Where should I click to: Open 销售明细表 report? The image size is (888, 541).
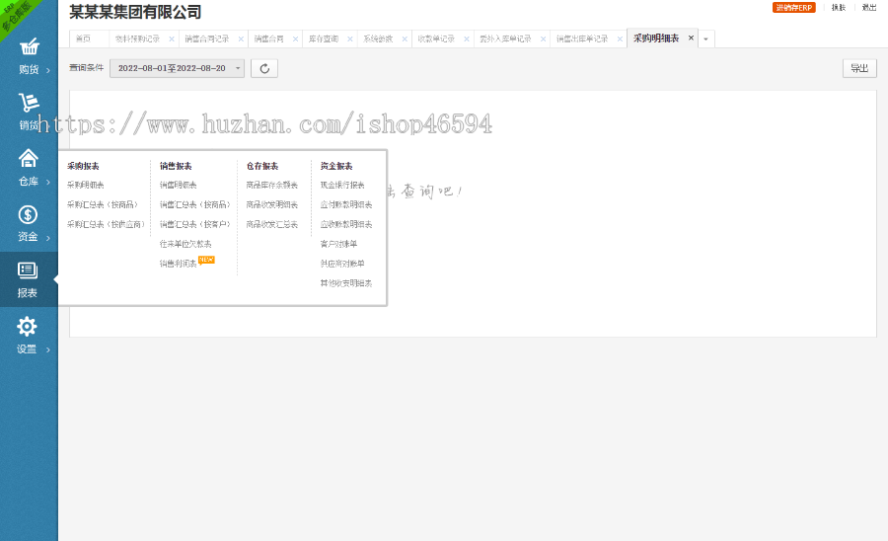(x=178, y=186)
